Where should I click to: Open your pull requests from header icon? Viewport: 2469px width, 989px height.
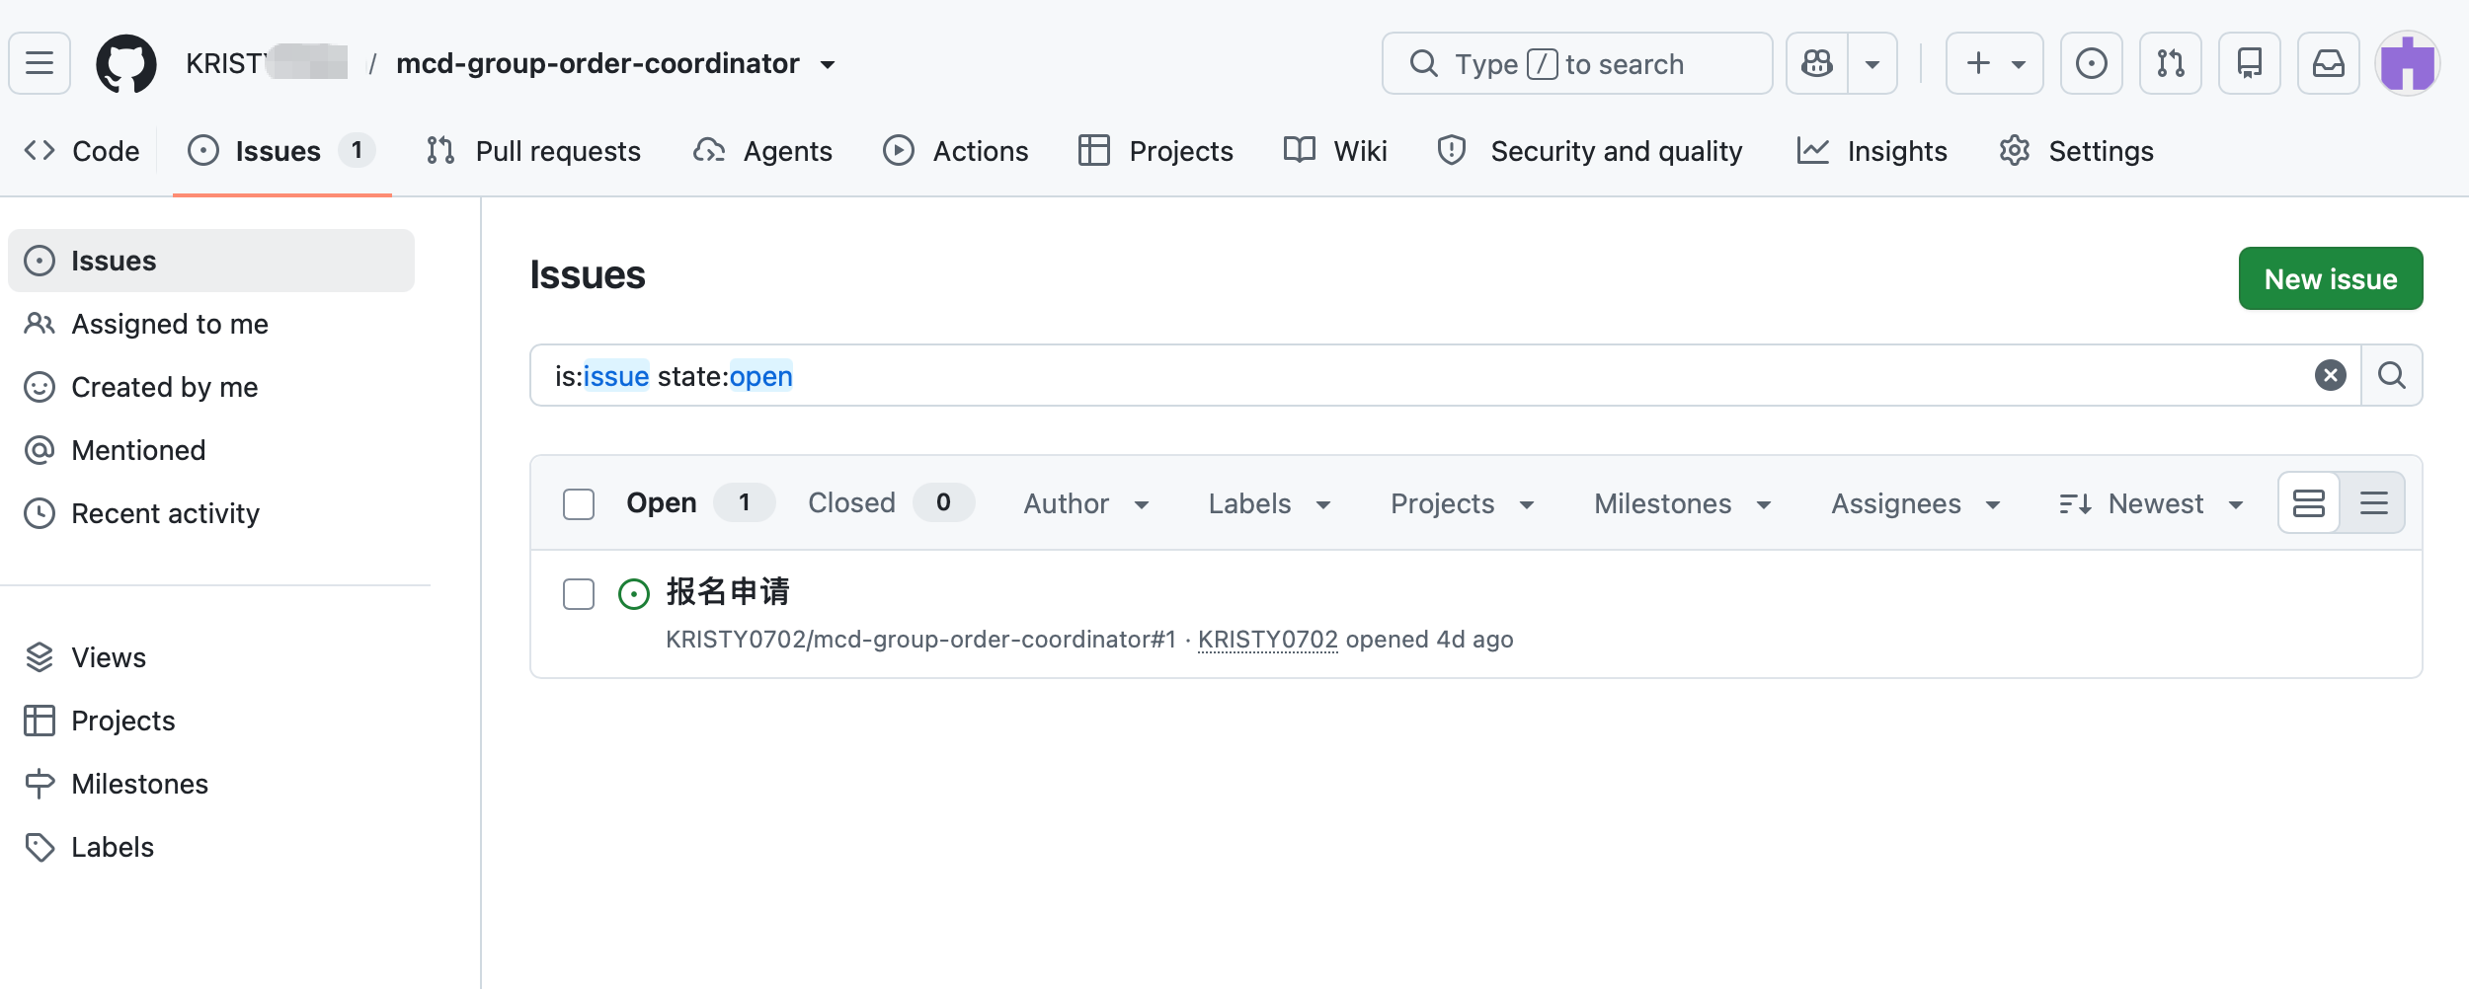[x=2170, y=64]
